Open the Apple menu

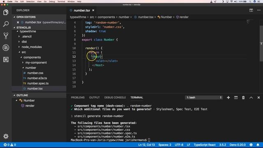4,1
